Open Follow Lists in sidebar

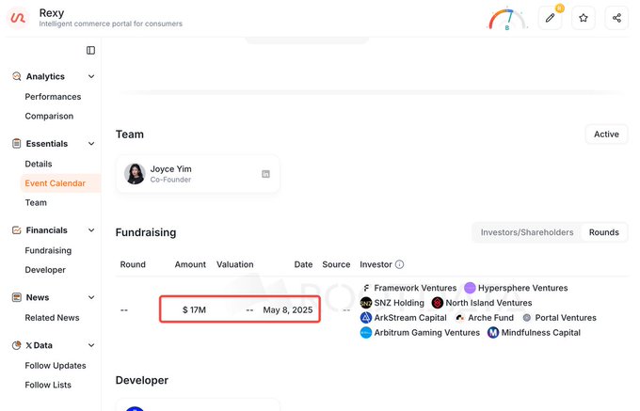point(48,385)
